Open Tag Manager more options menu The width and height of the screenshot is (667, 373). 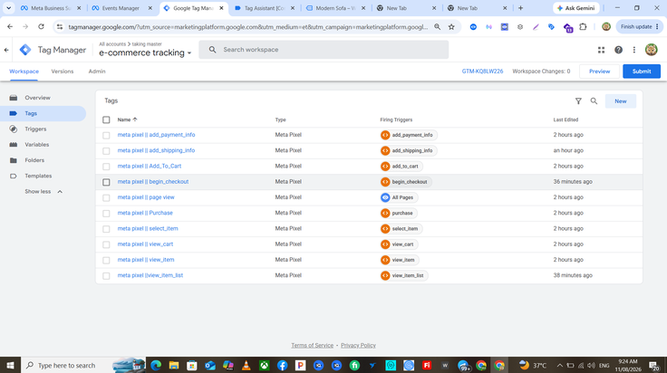633,50
